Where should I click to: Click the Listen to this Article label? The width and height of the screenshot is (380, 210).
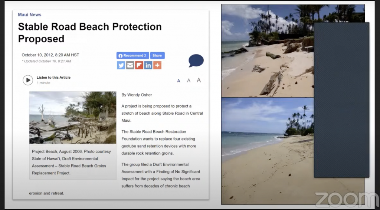tap(53, 78)
